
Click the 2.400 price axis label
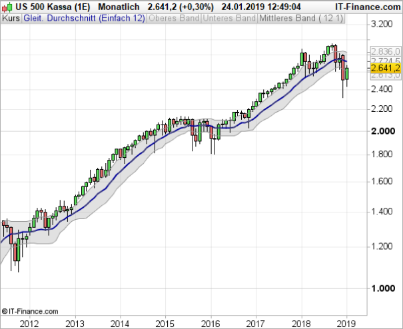coord(382,89)
